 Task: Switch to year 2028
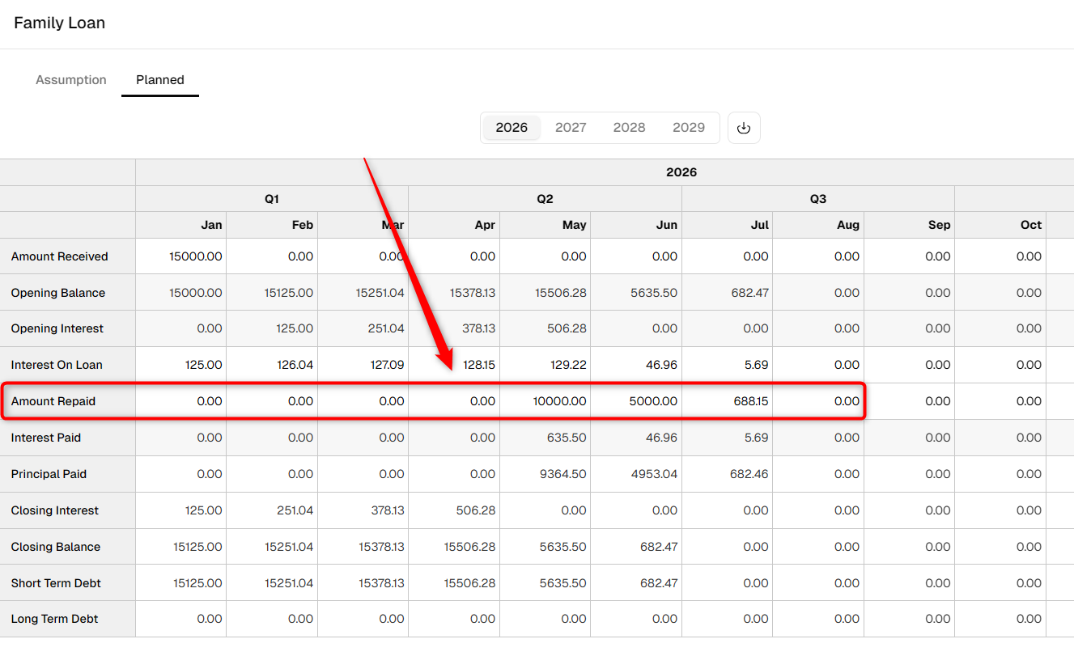point(630,128)
